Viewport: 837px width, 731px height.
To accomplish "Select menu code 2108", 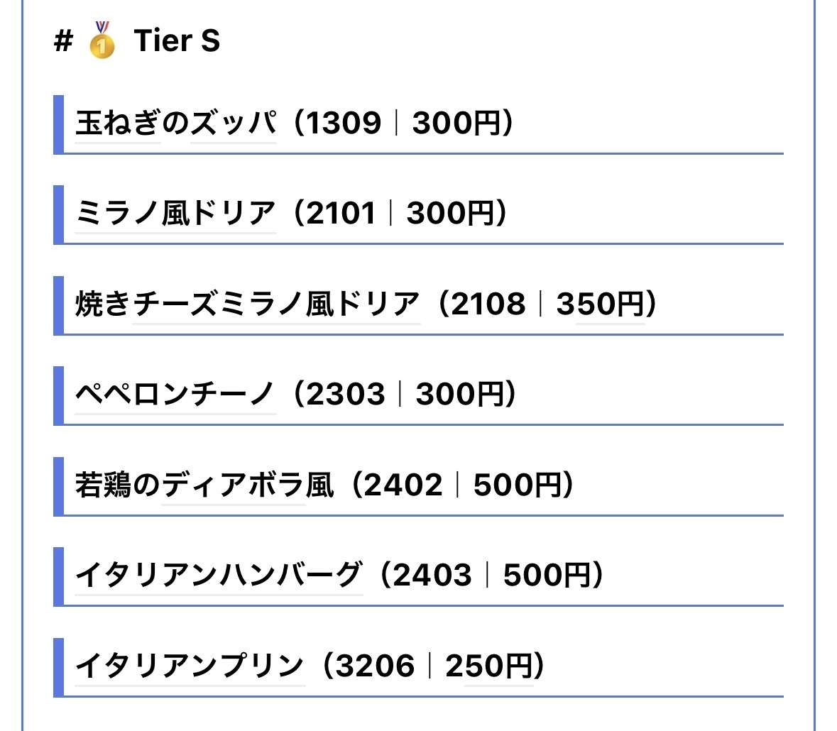I will (488, 304).
